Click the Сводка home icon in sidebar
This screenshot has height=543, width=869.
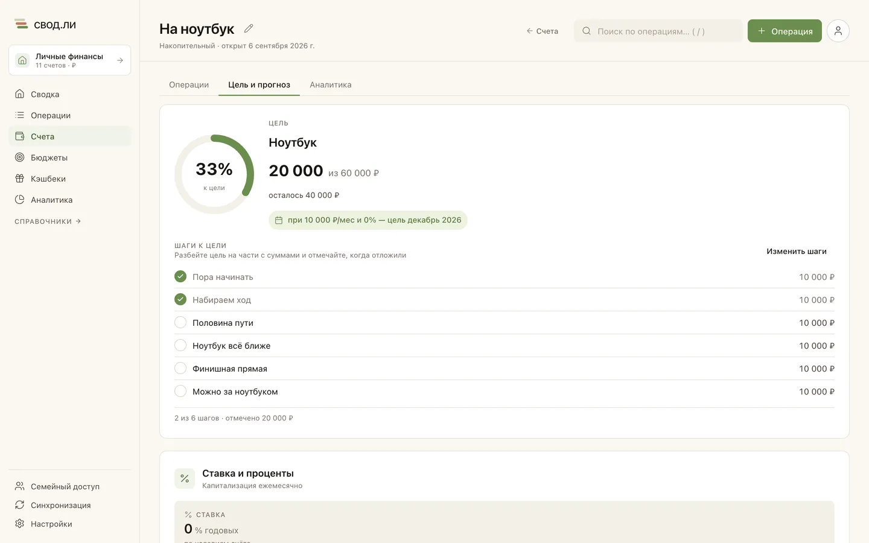pyautogui.click(x=20, y=94)
